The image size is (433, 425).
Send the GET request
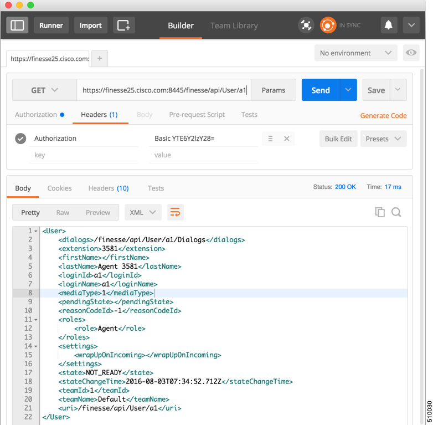tap(321, 90)
